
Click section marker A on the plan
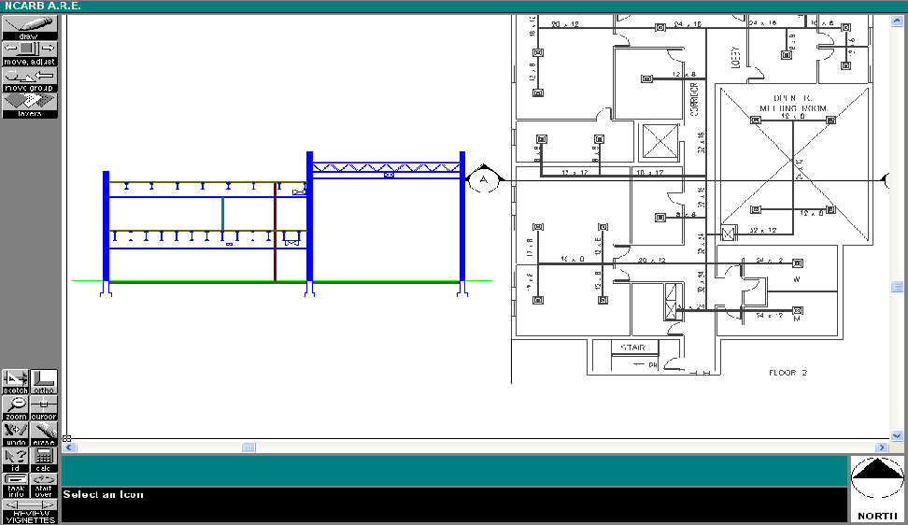tap(484, 179)
